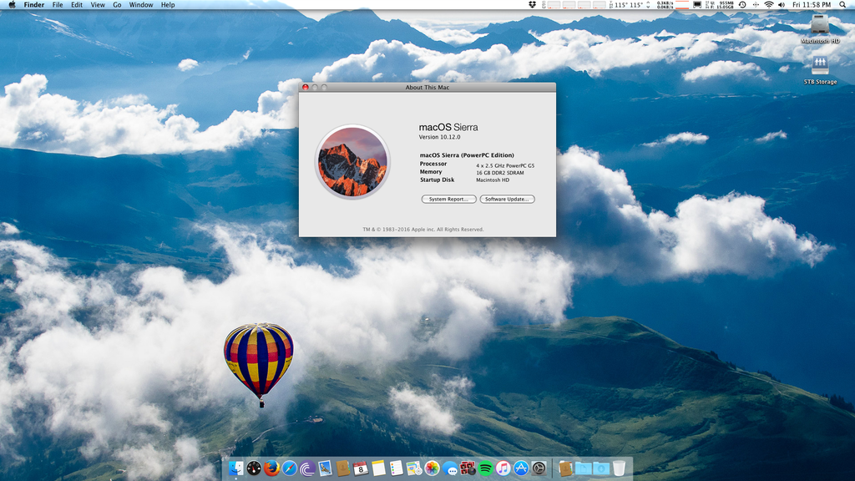Screen dimensions: 855x481
Task: Launch Reminders list icon in Dock
Action: point(397,468)
